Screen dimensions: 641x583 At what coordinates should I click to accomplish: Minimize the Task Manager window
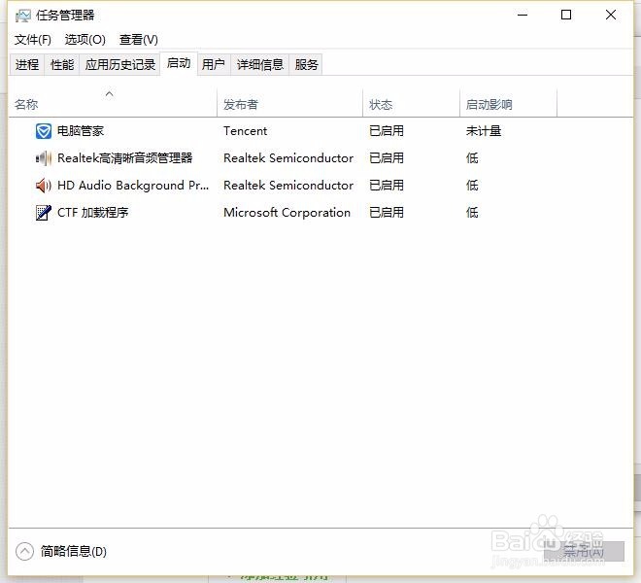click(523, 16)
